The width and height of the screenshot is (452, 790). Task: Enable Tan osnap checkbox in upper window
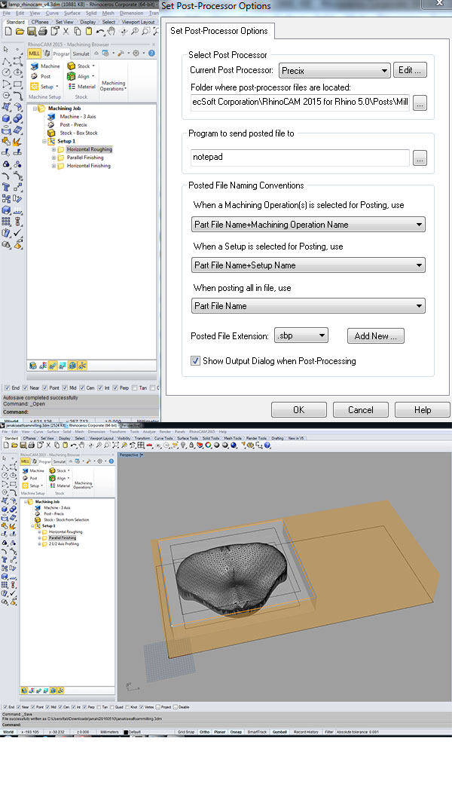134,388
